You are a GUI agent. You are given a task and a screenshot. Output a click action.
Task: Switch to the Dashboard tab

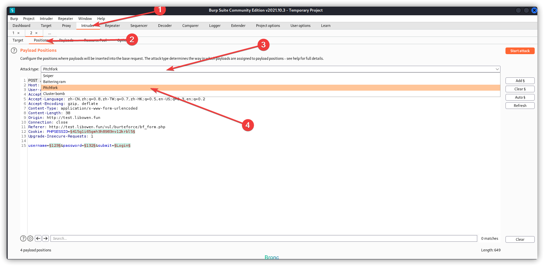coord(21,26)
